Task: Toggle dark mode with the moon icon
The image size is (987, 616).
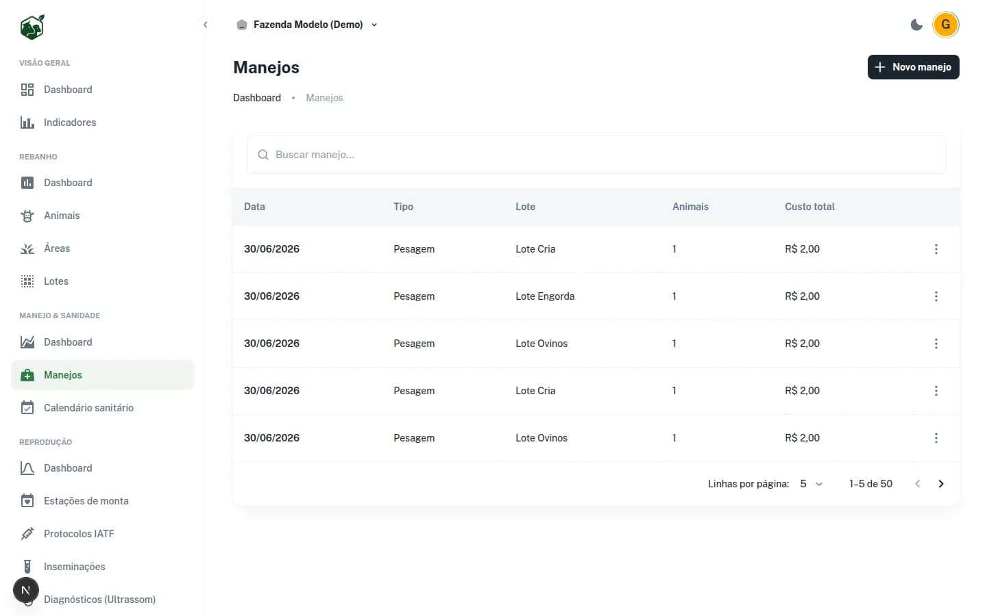Action: coord(916,25)
